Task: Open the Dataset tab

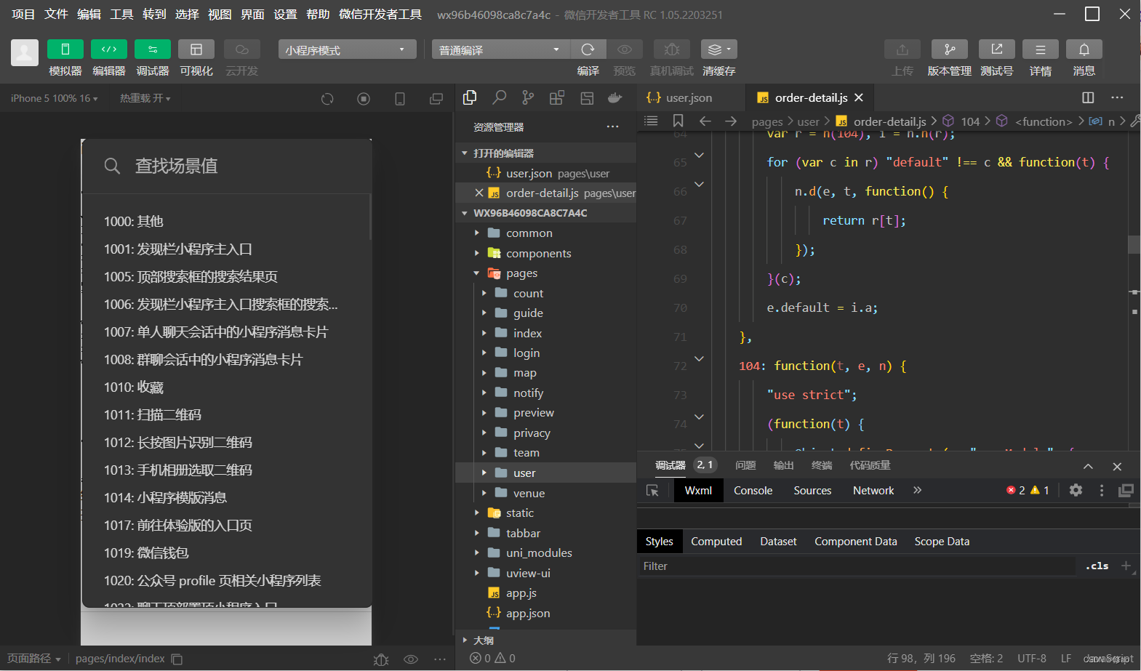Action: [x=778, y=542]
